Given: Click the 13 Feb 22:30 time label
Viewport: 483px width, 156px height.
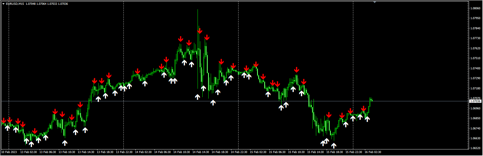Looking at the screenshot, I should (x=124, y=152).
